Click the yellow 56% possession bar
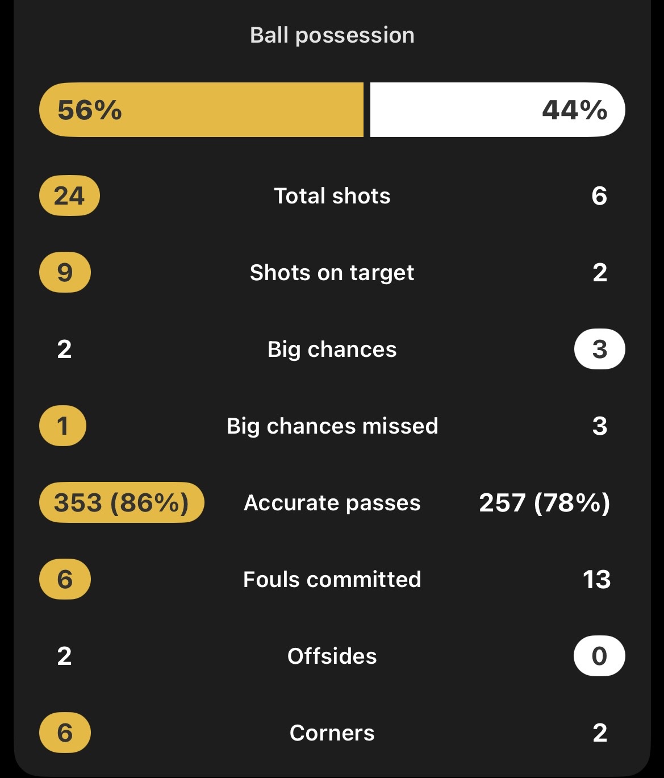Screen dimensions: 664x778 coord(201,110)
